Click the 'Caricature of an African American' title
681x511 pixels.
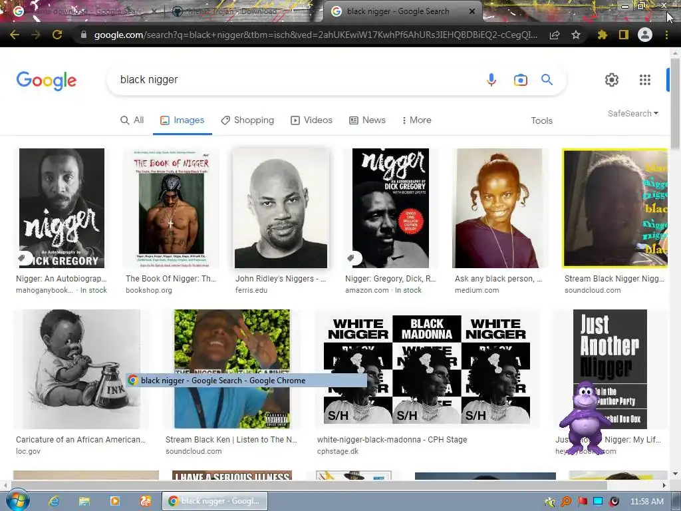point(80,439)
